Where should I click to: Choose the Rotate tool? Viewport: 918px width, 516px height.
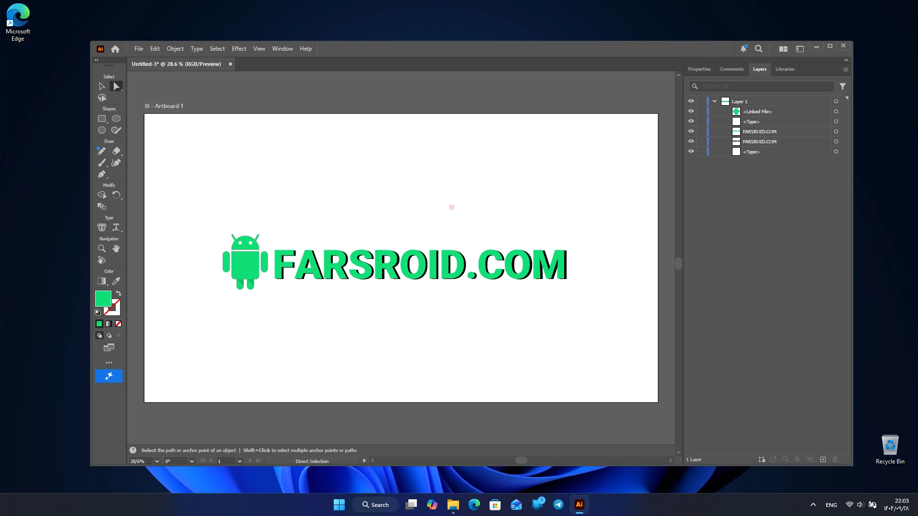pos(116,195)
